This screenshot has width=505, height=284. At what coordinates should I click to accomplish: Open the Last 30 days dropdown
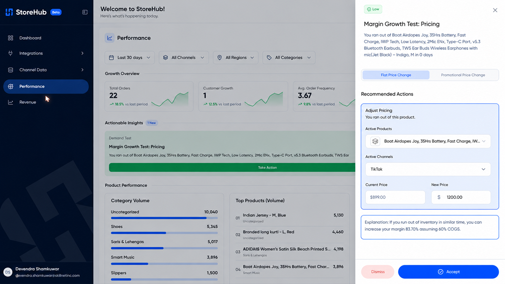pos(130,57)
